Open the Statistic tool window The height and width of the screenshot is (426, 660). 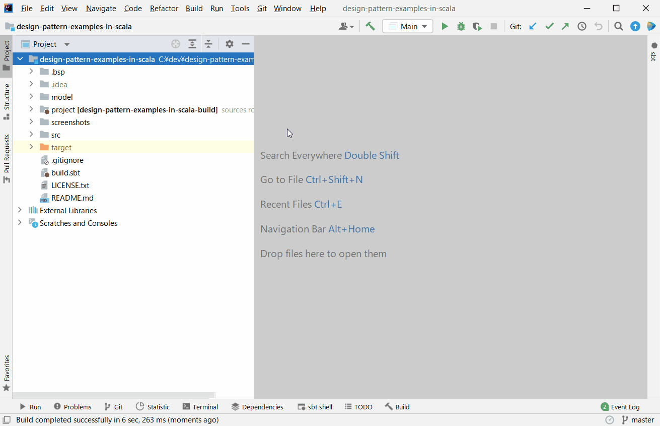[x=153, y=407]
